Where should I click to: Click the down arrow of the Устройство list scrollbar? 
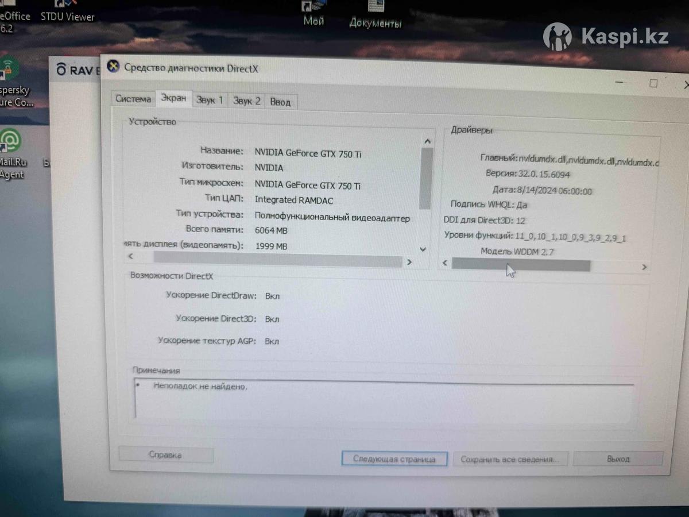pyautogui.click(x=423, y=249)
